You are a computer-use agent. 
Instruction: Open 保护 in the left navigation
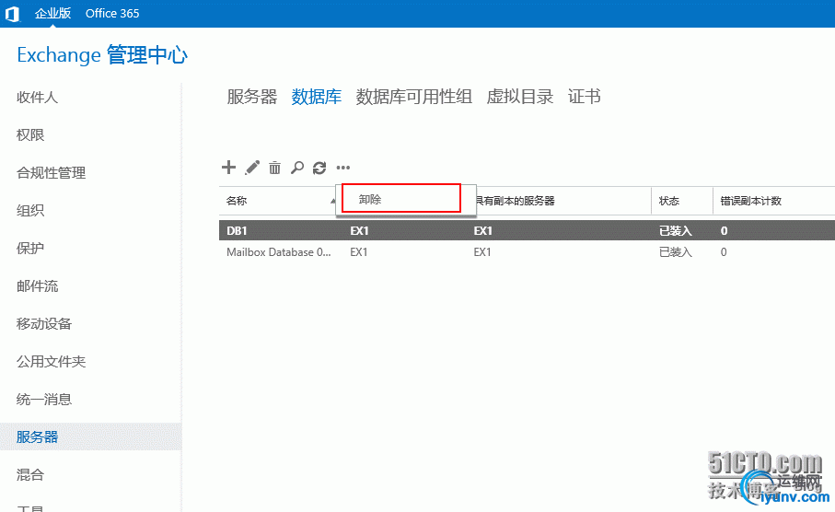click(x=30, y=249)
